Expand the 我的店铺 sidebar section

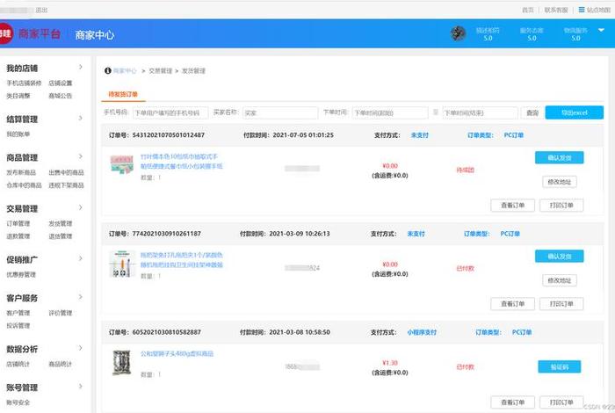coord(80,67)
